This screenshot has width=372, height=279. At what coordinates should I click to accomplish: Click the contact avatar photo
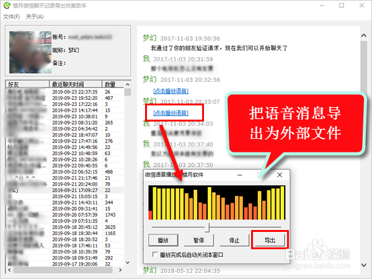(30, 52)
